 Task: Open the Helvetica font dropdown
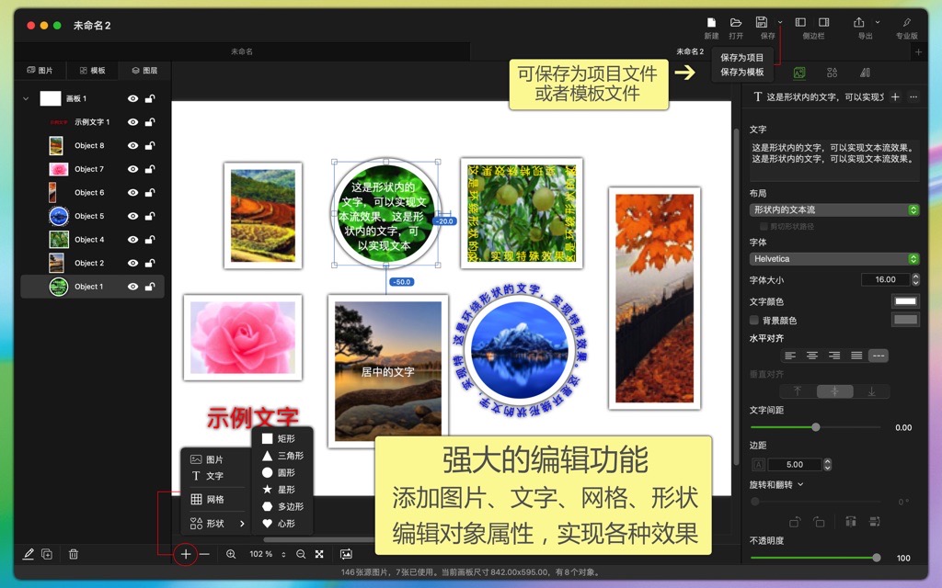coord(833,259)
